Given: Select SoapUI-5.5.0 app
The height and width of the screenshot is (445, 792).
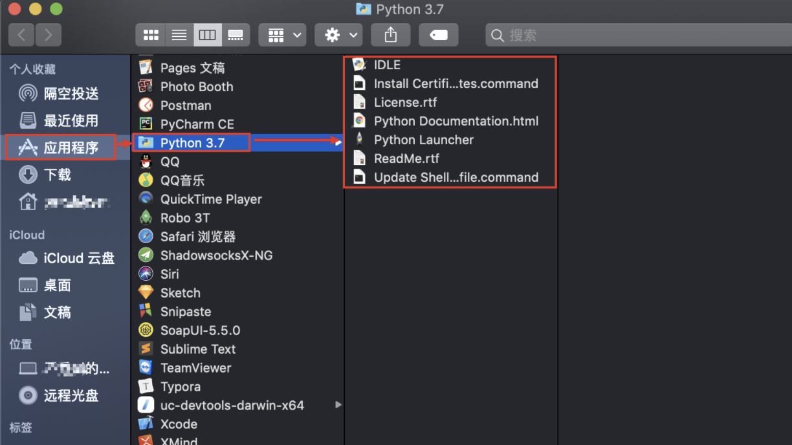Looking at the screenshot, I should click(238, 331).
